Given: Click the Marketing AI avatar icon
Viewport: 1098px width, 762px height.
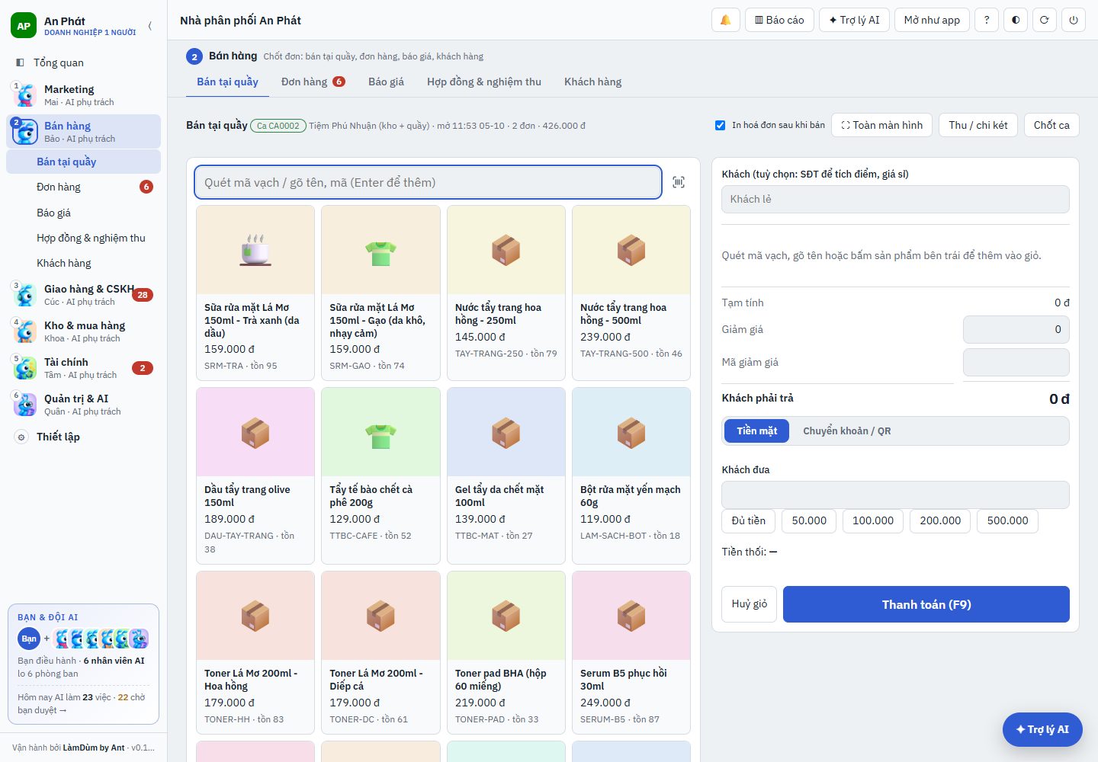Looking at the screenshot, I should tap(25, 95).
